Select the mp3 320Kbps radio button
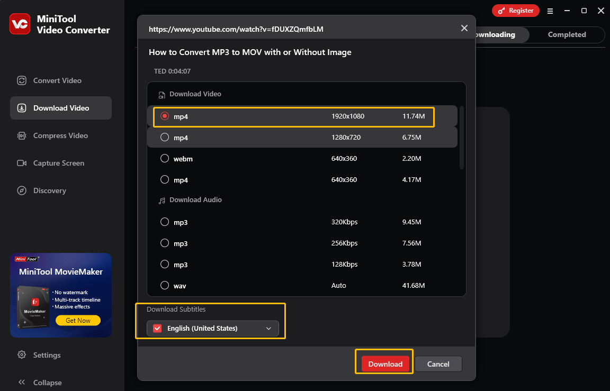Viewport: 610px width, 391px height. [x=165, y=222]
